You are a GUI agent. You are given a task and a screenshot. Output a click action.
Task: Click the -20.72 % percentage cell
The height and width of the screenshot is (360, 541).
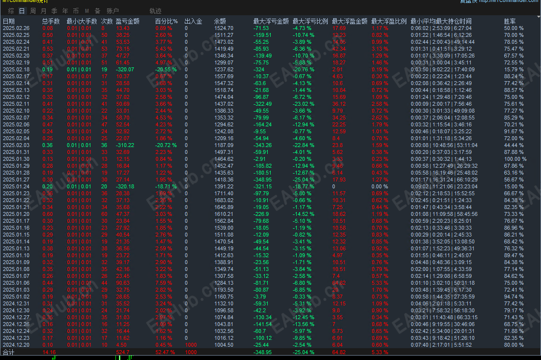pos(166,146)
